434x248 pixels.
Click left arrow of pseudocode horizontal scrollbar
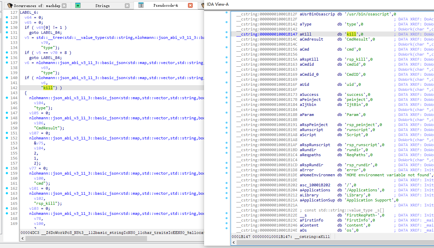pos(22,239)
